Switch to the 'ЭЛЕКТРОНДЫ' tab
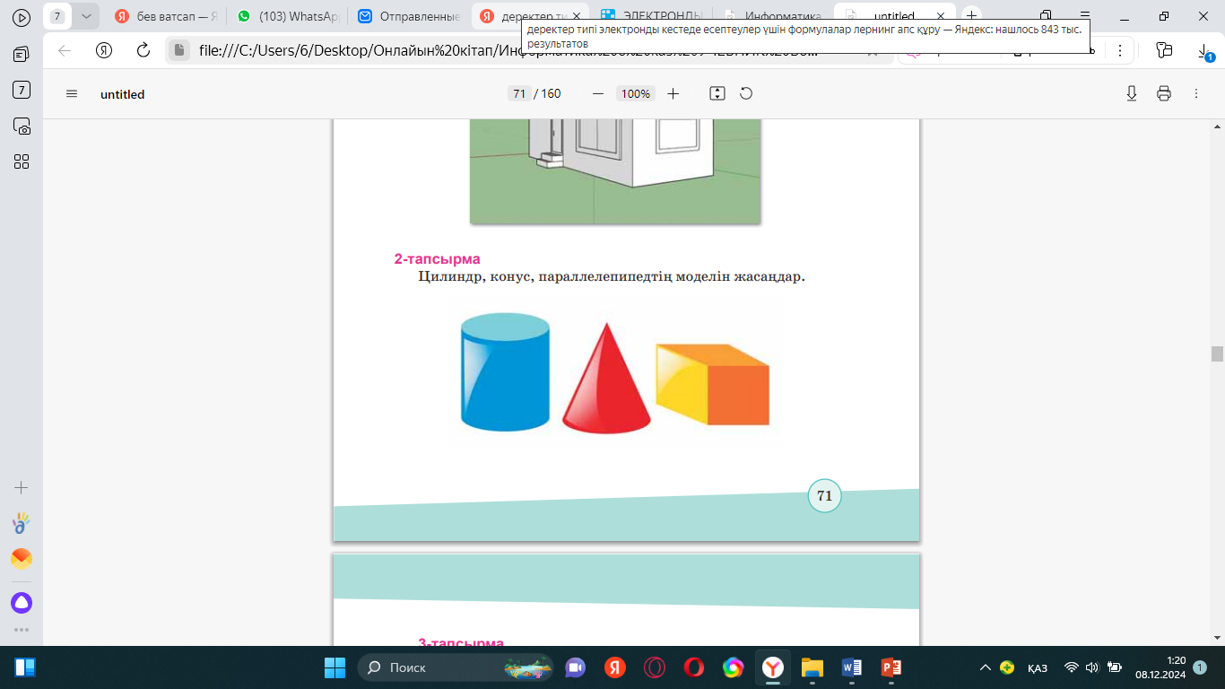Screen dimensions: 1225x689 pyautogui.click(x=652, y=16)
